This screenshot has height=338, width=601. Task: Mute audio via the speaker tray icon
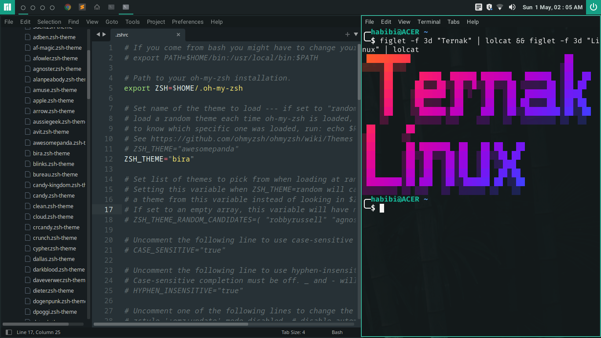(x=512, y=7)
